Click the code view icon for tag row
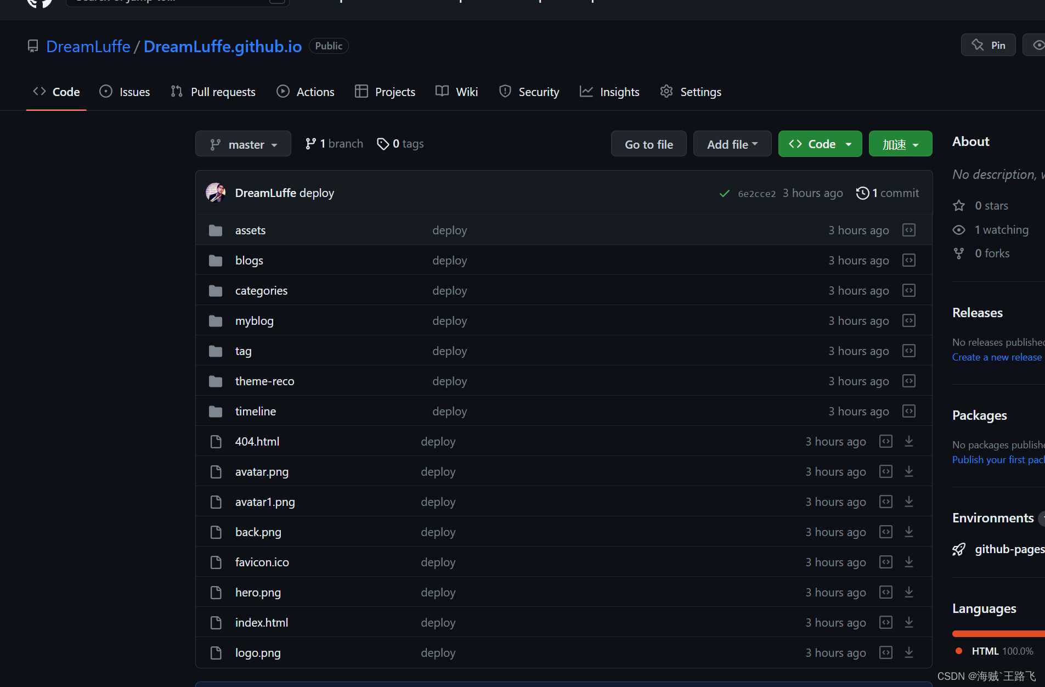This screenshot has height=687, width=1045. 909,351
